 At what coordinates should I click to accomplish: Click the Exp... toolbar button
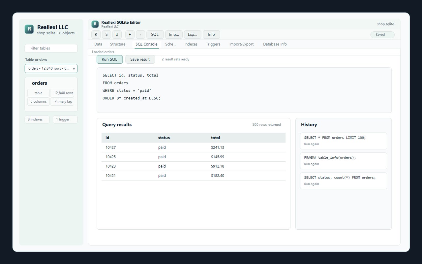click(193, 34)
